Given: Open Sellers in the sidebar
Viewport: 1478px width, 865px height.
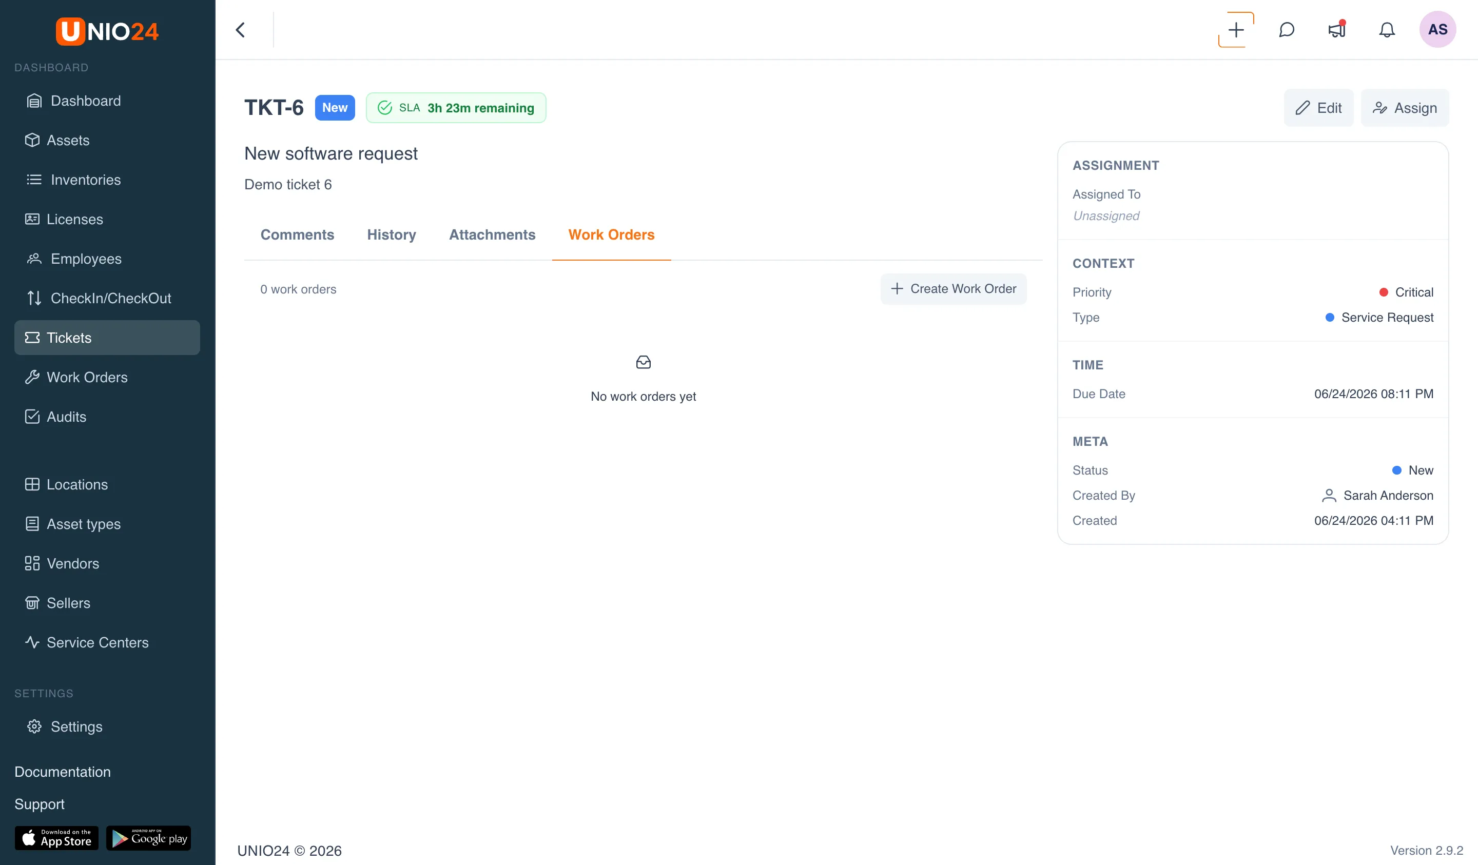Looking at the screenshot, I should point(107,603).
